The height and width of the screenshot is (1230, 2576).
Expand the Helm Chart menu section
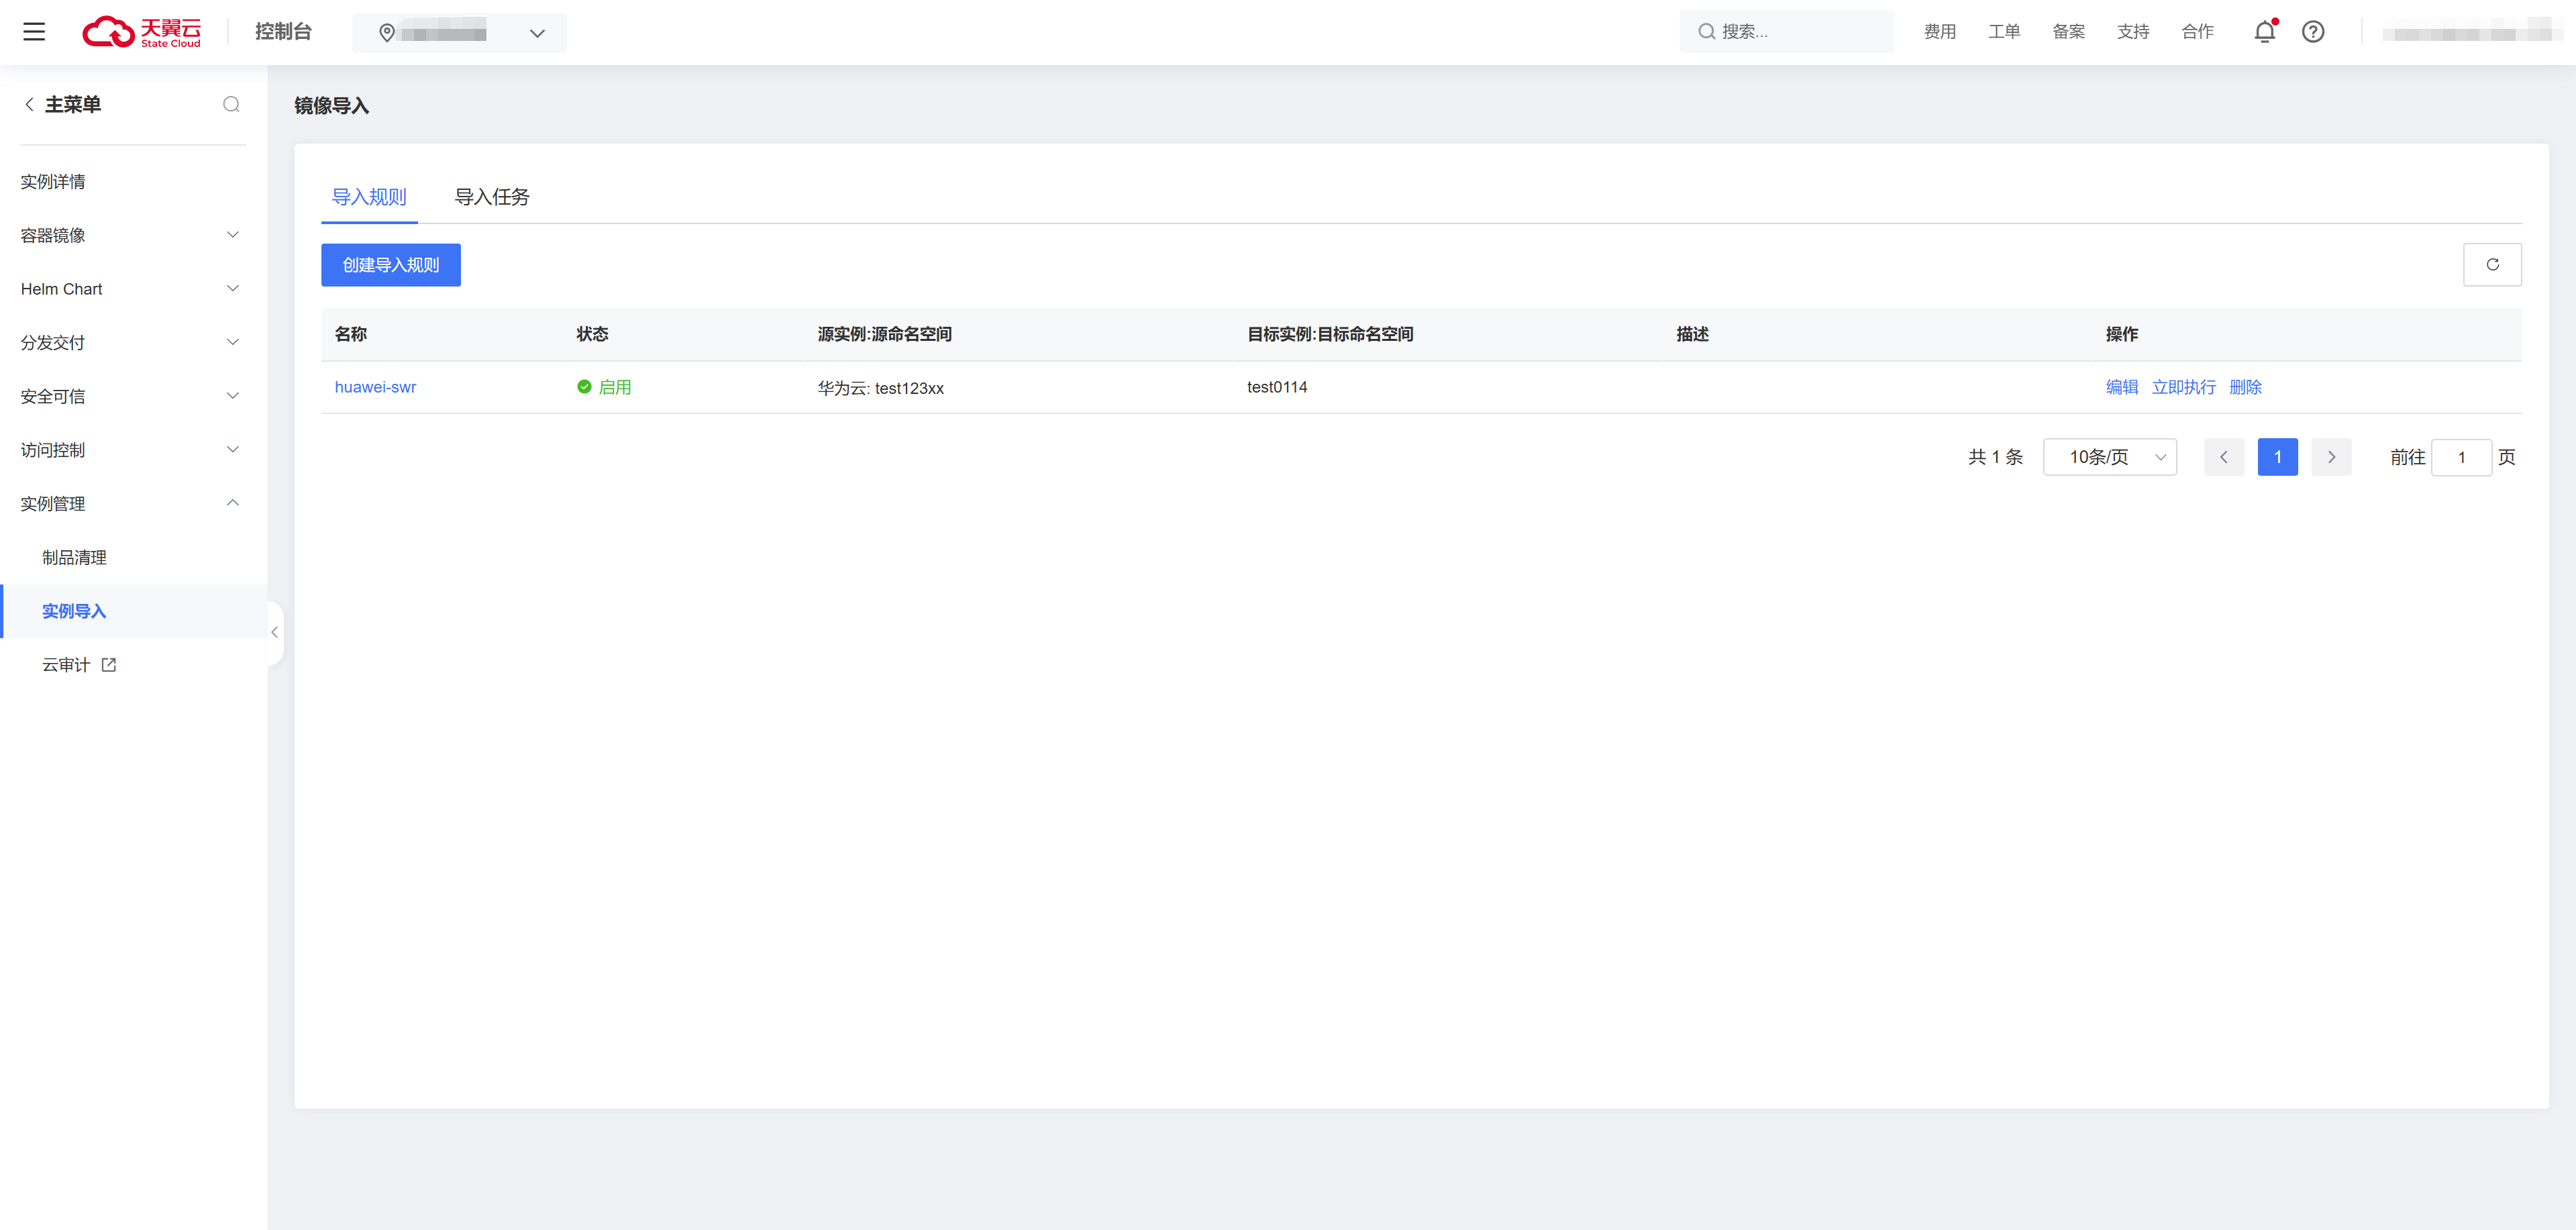[x=131, y=289]
